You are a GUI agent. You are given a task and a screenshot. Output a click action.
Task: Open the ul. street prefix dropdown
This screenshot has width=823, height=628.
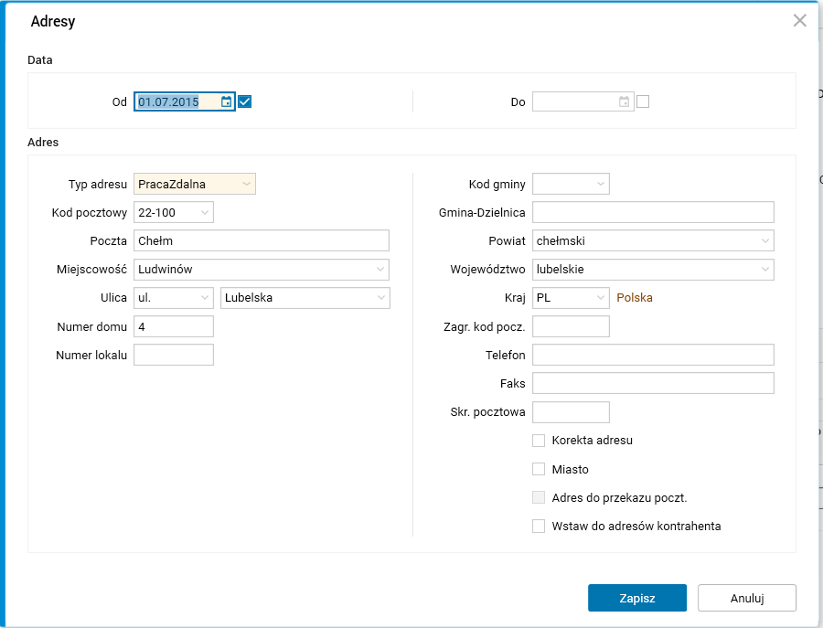(x=204, y=298)
